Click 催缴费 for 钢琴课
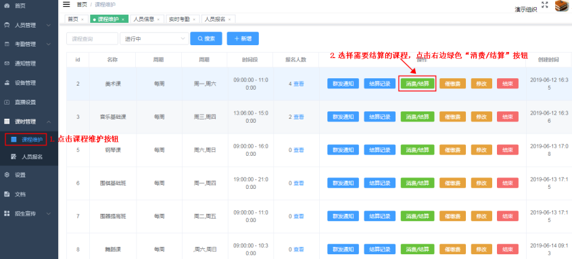The image size is (572, 259). click(453, 150)
